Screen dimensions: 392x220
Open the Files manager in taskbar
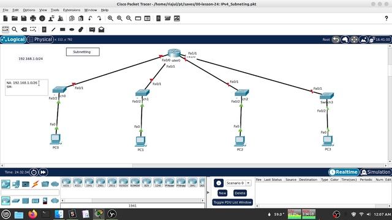[x=19, y=215]
